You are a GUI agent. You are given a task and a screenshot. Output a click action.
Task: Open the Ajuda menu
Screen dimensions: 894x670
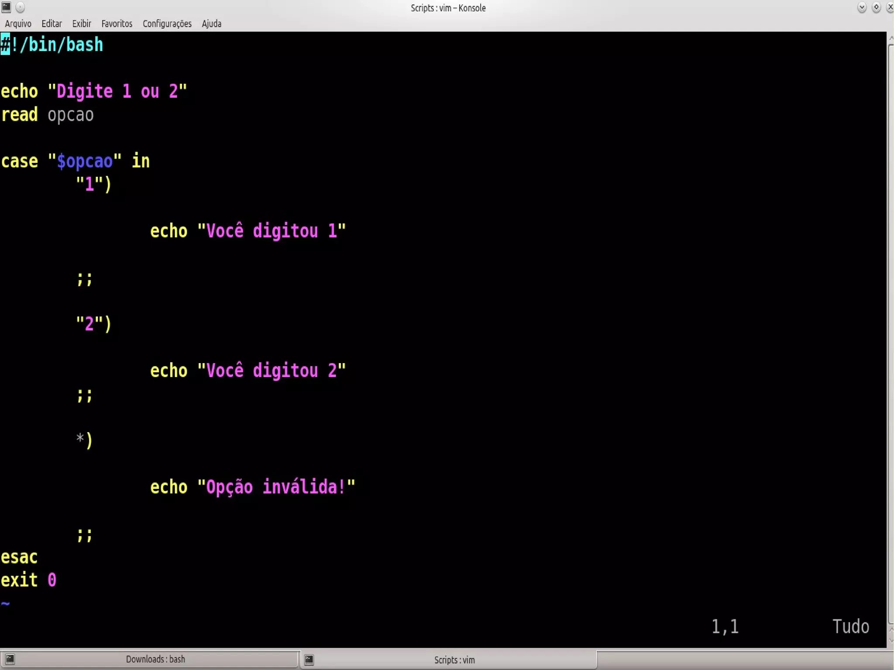pos(211,24)
